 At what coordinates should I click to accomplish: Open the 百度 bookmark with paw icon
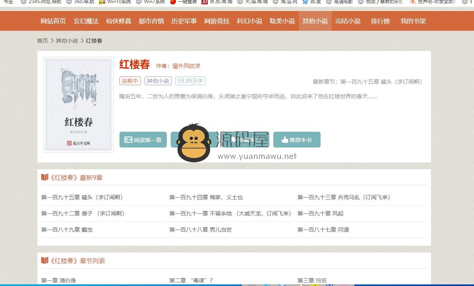[x=312, y=2]
